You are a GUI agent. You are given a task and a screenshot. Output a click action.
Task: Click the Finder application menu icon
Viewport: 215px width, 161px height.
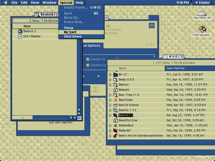pyautogui.click(x=196, y=3)
